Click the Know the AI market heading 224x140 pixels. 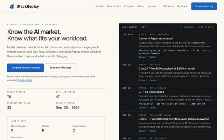pos(34,32)
